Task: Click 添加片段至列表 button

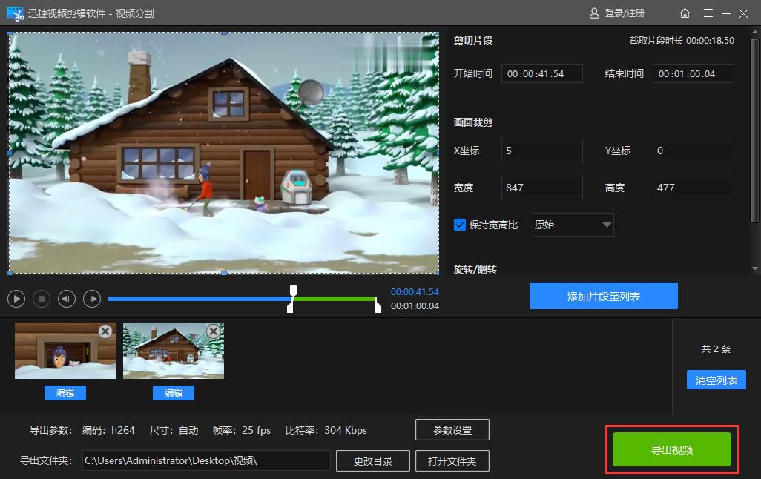Action: 603,295
